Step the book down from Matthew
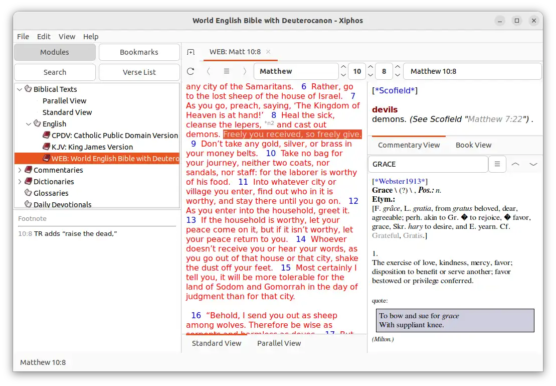 343,75
